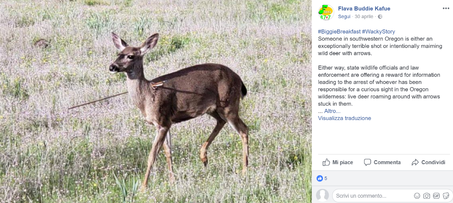
Task: Click Visualizza traduzione to translate post
Action: (x=344, y=118)
